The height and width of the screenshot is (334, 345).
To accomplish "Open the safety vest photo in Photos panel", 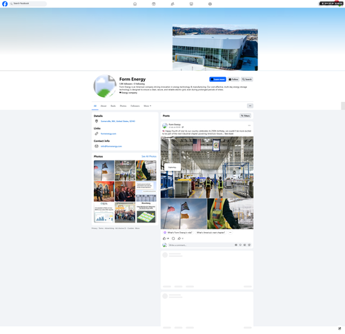I will (146, 170).
